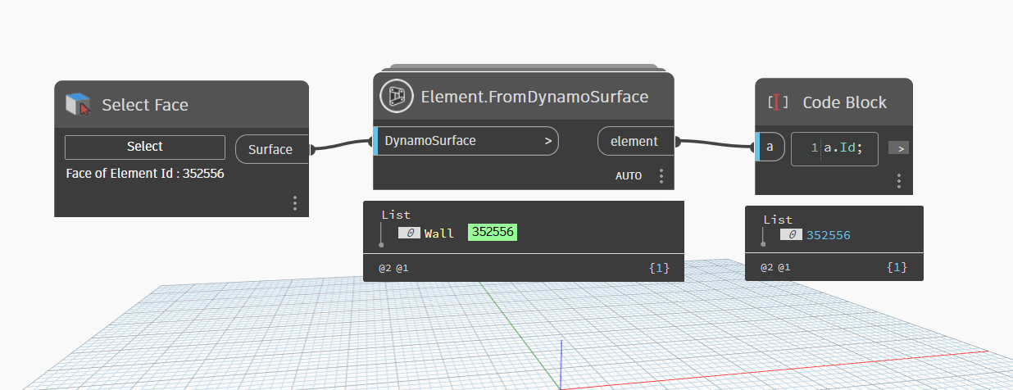Click the Surface output port

point(271,149)
